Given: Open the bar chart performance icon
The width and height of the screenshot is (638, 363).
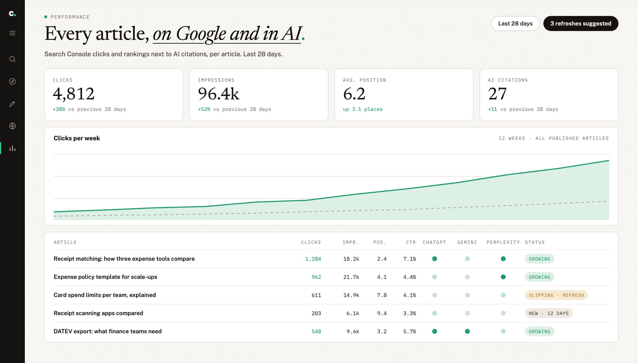Looking at the screenshot, I should (x=12, y=149).
